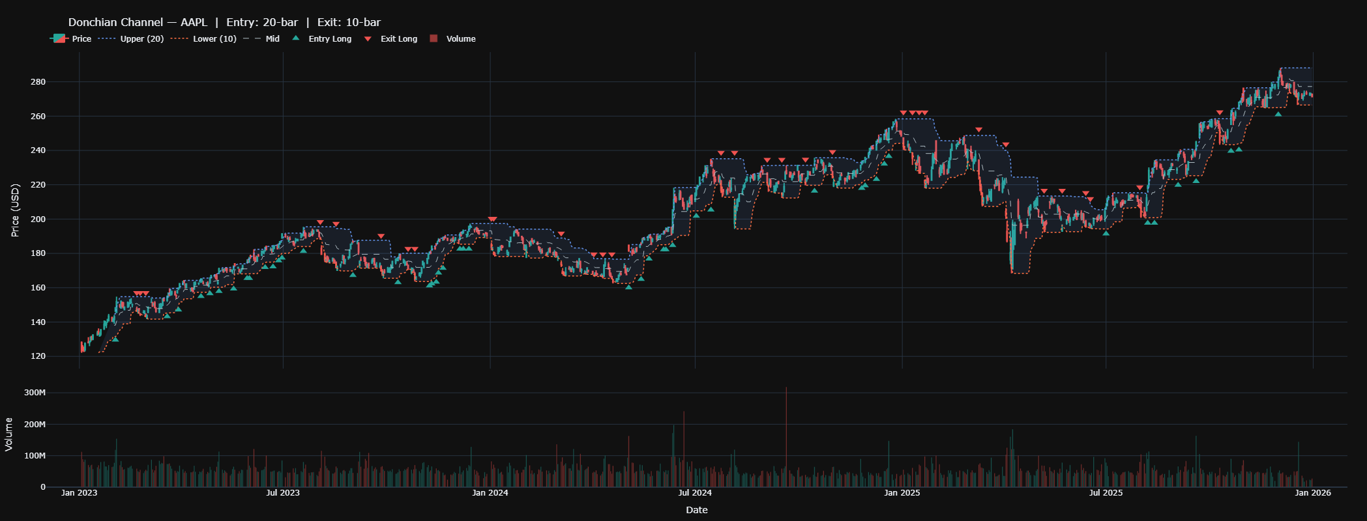Click the Jan 2026 date tick label
Image resolution: width=1367 pixels, height=521 pixels.
[1313, 493]
